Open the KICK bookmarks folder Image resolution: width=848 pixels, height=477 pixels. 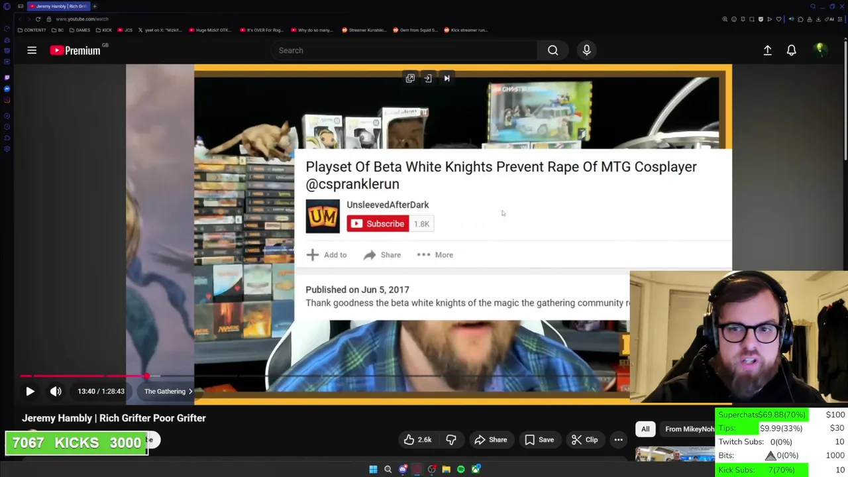point(103,30)
